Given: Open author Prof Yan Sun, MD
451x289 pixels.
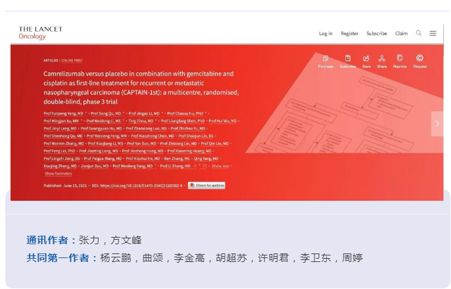Looking at the screenshot, I should 141,144.
